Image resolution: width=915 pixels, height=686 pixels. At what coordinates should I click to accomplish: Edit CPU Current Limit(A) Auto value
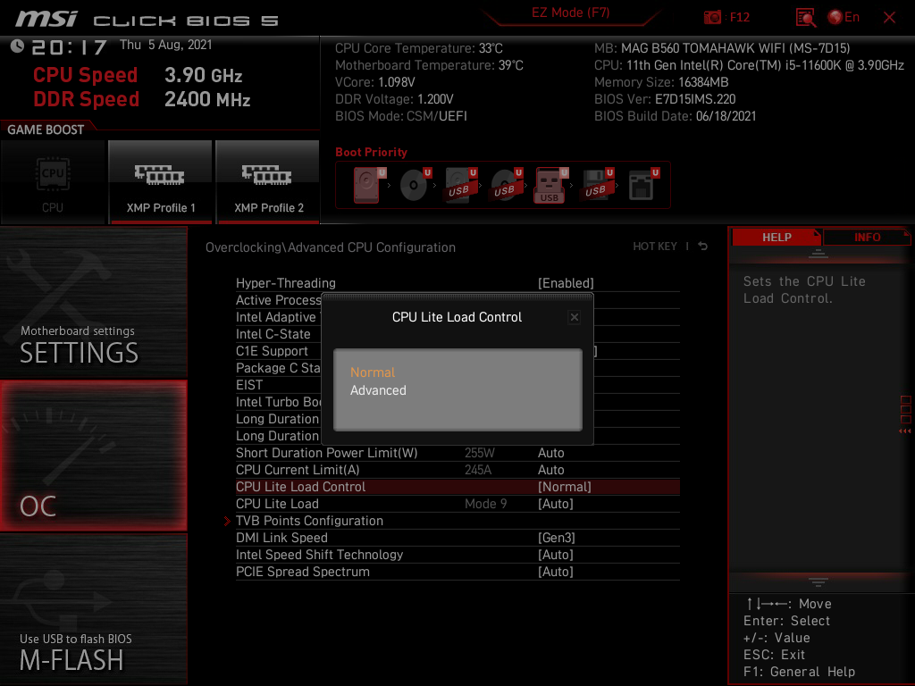tap(550, 470)
